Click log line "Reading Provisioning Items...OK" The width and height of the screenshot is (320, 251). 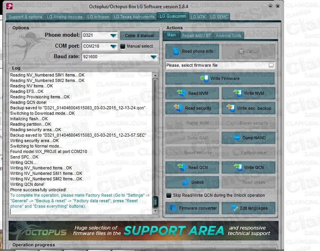[40, 97]
